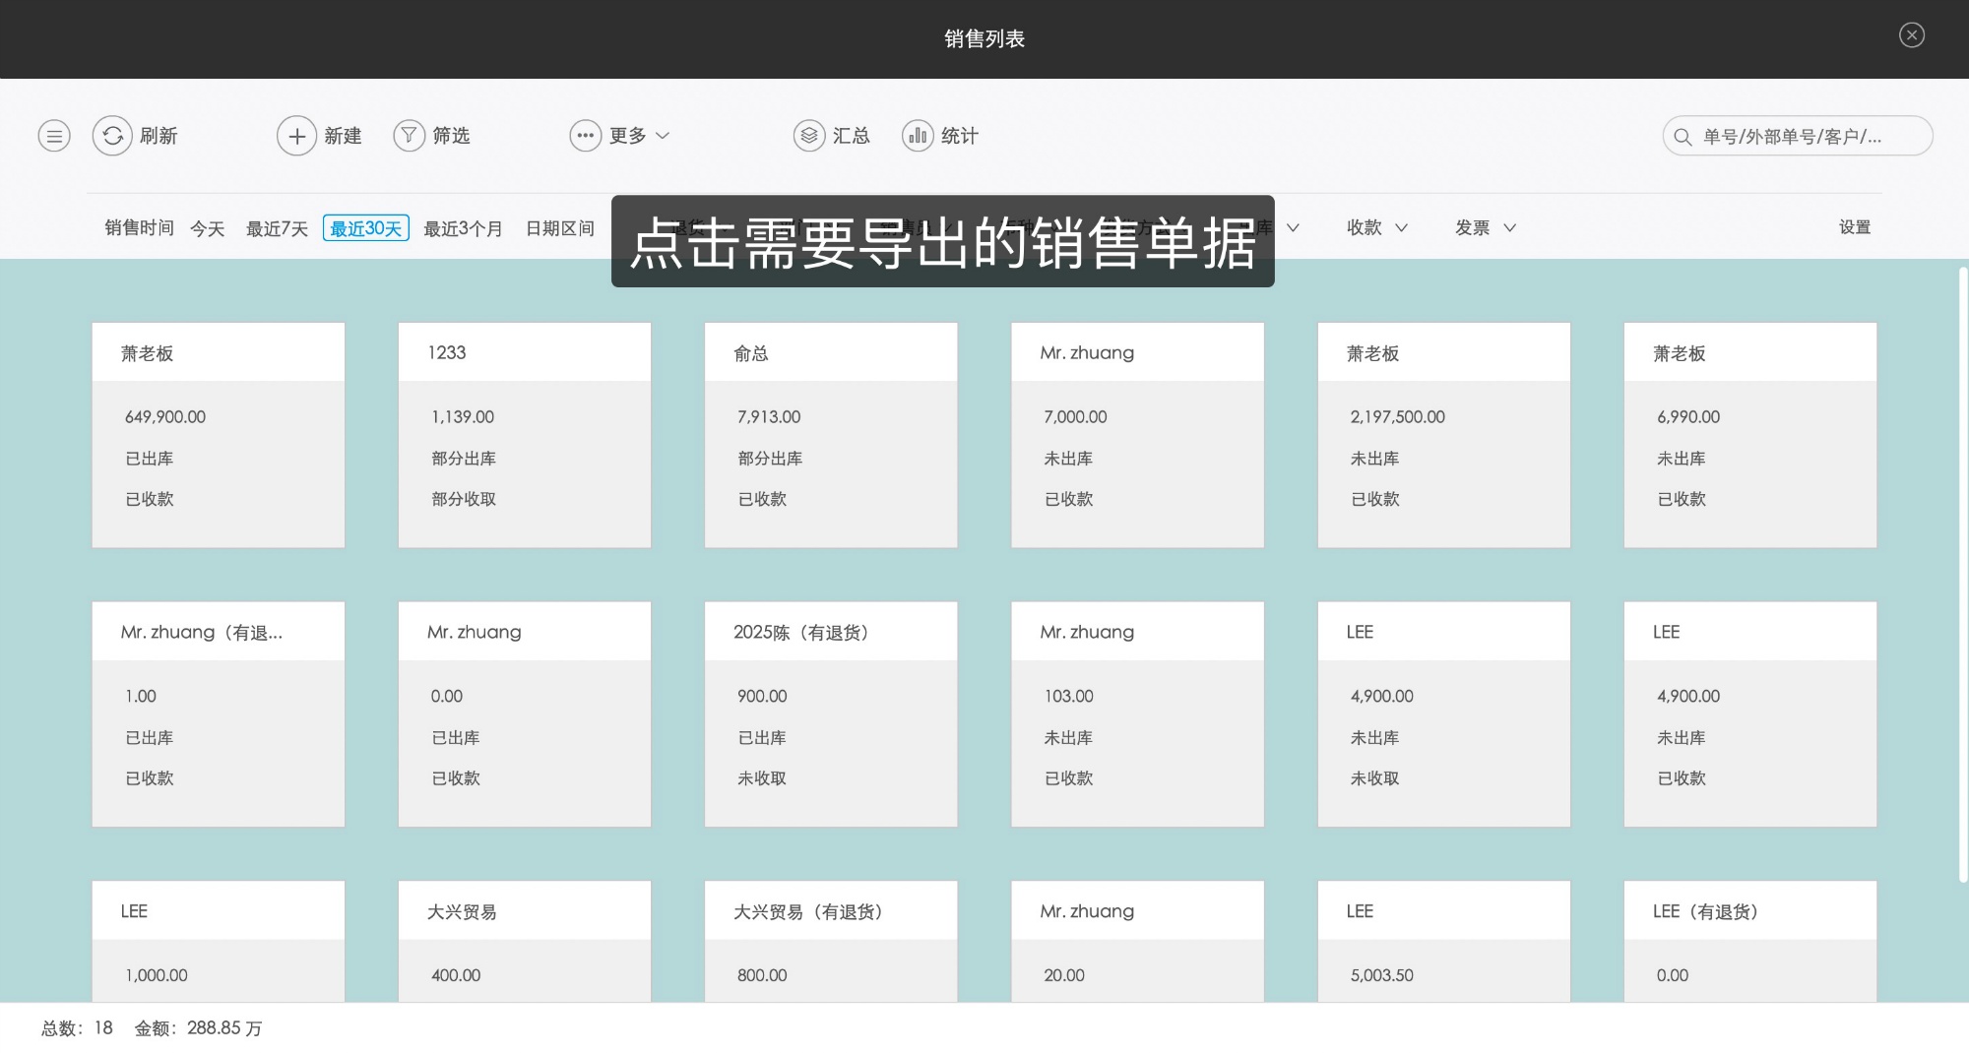The image size is (1969, 1053).
Task: Select the 筛选 funnel filter icon
Action: (x=409, y=136)
